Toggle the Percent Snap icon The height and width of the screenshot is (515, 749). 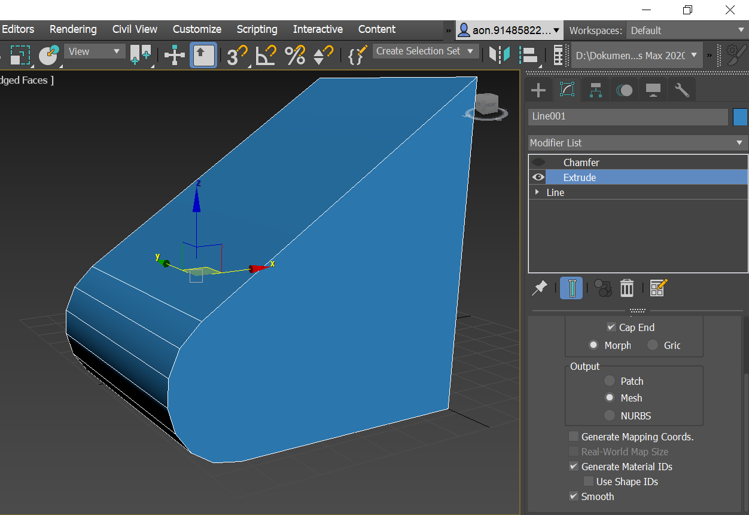(294, 55)
